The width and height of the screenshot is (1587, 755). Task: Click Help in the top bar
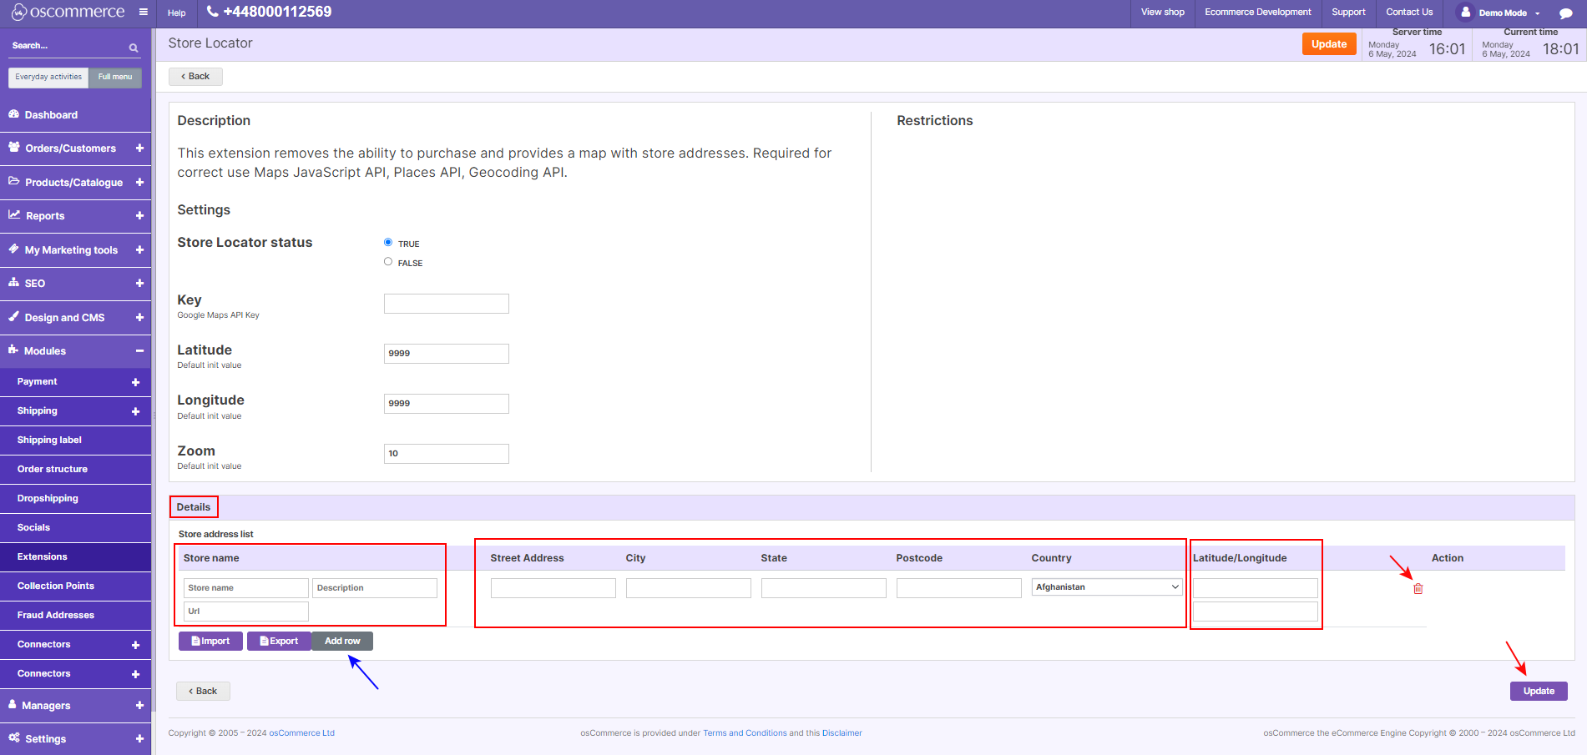pyautogui.click(x=176, y=13)
